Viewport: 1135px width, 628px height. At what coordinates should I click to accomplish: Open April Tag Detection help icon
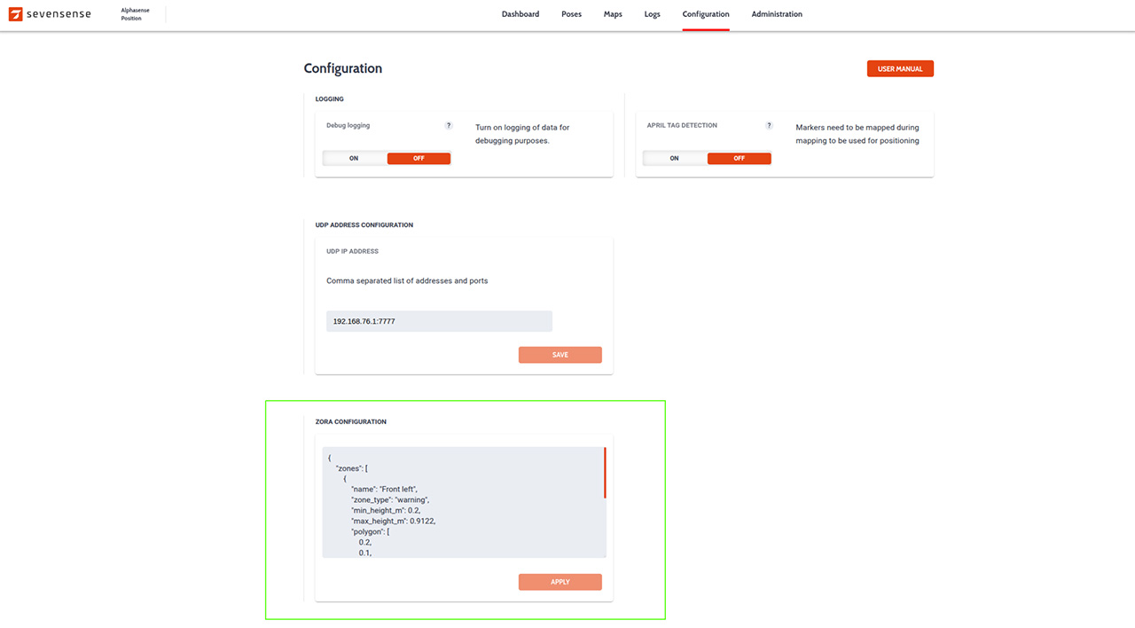pyautogui.click(x=769, y=126)
